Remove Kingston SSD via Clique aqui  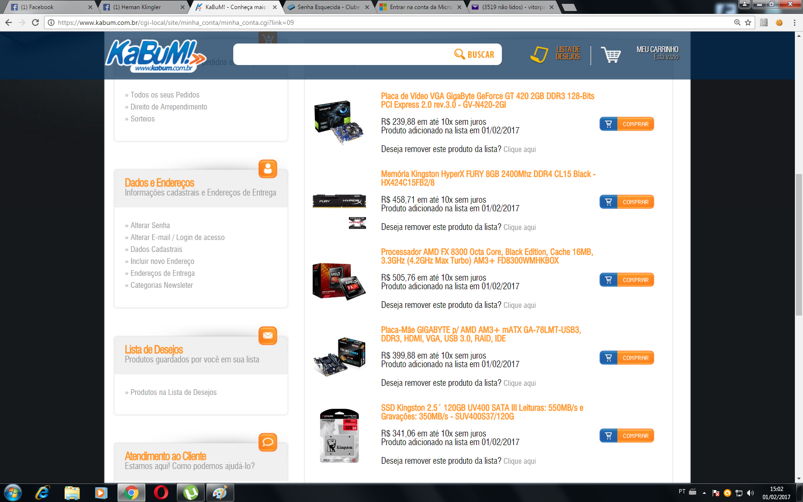(520, 461)
